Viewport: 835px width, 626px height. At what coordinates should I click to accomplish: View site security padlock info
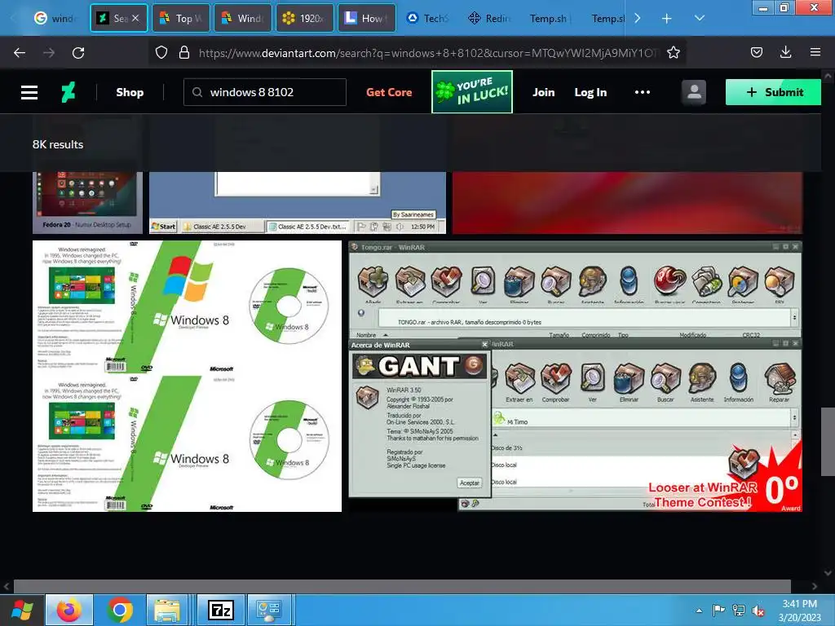point(184,52)
